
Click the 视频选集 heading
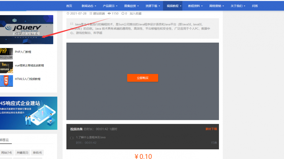click(x=76, y=129)
